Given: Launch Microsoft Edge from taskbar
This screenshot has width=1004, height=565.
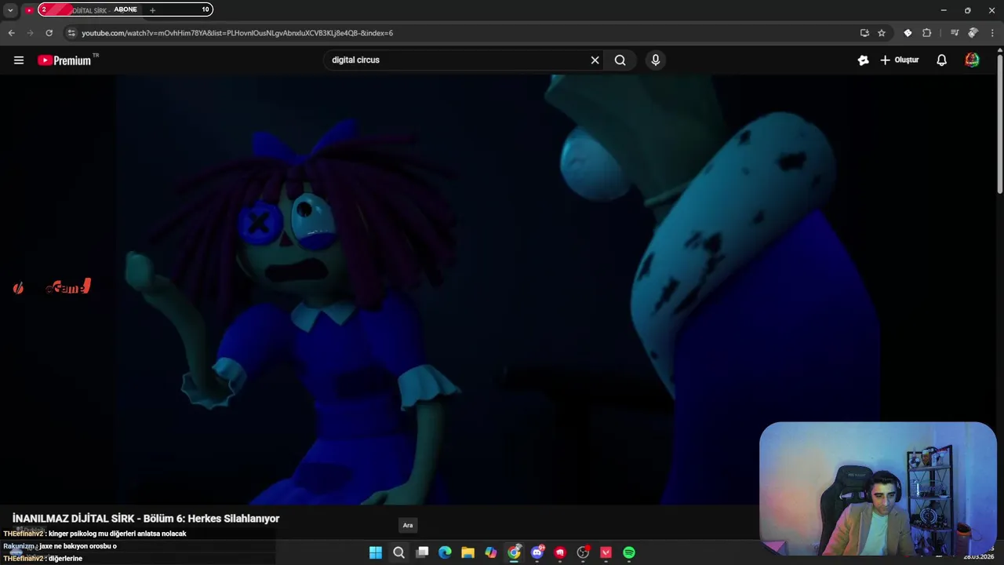Looking at the screenshot, I should 445,552.
